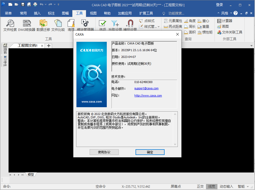Viewport: 255px width, 190px height.
Task: Toggle 线宽 lineweight display in status bar
Action: click(211, 186)
